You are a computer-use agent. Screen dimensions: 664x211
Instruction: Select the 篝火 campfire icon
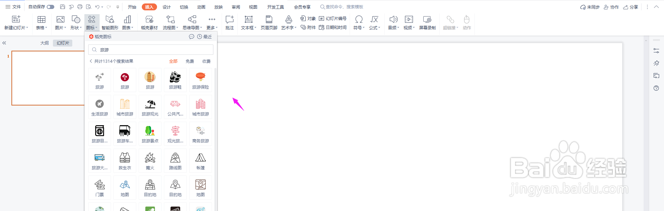pos(150,160)
